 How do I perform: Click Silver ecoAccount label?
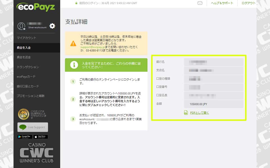[37, 27]
